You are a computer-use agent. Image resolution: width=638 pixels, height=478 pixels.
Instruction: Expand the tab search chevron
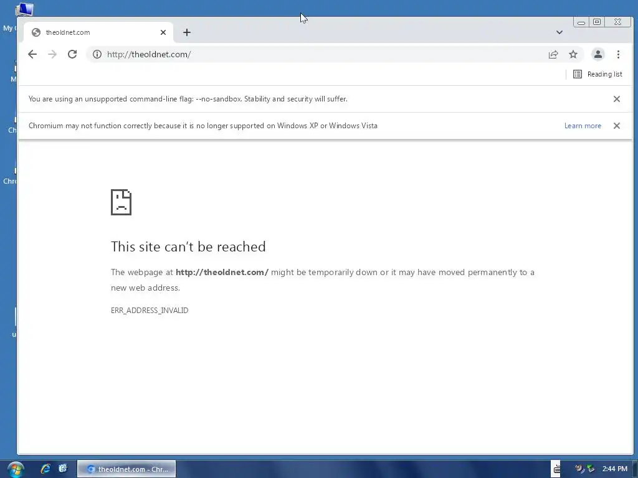[x=559, y=32]
